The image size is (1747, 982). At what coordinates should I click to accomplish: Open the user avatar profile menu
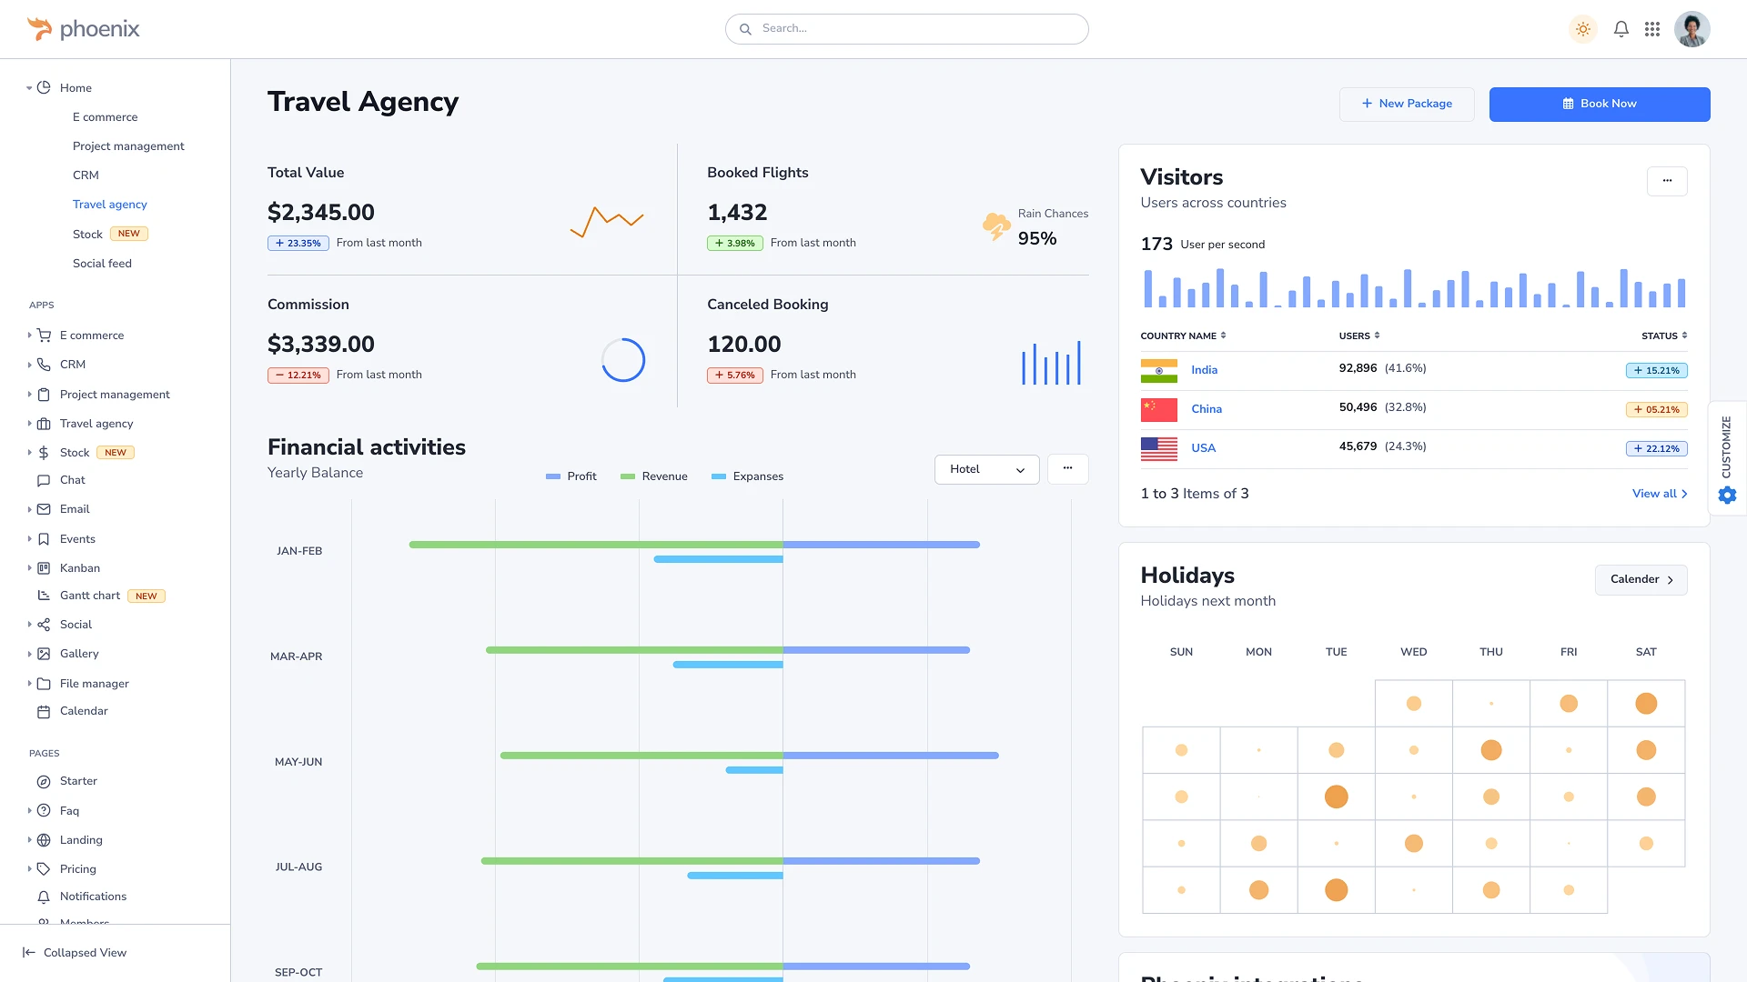(x=1692, y=29)
